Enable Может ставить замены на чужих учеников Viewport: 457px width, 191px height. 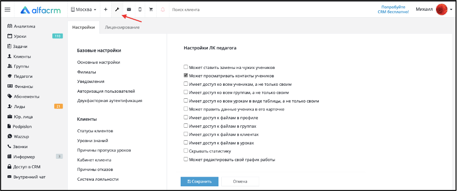click(x=186, y=67)
